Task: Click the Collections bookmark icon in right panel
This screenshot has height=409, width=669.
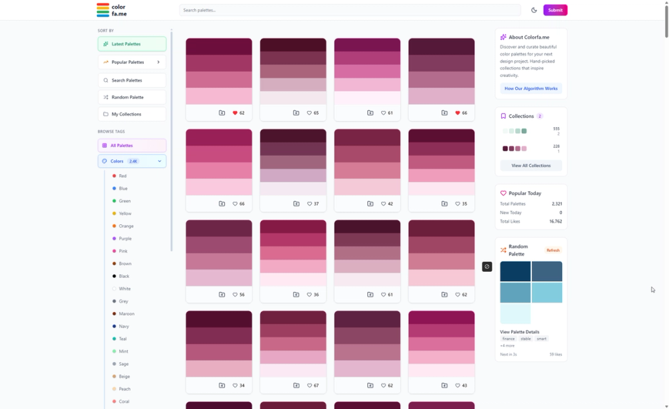Action: click(x=504, y=115)
